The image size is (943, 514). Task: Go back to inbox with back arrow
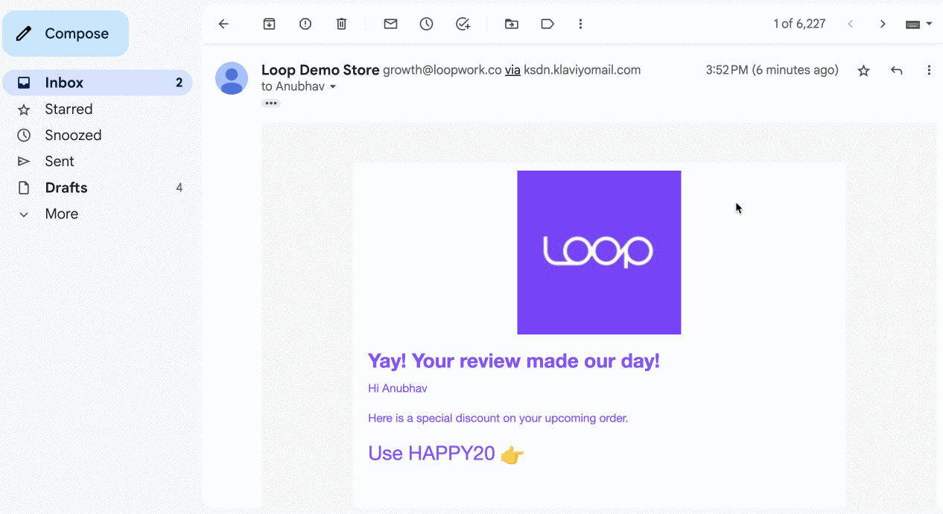click(223, 24)
